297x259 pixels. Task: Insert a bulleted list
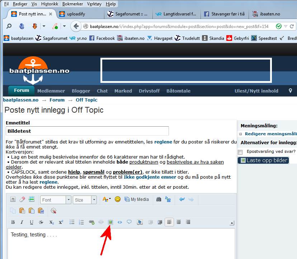72,222
